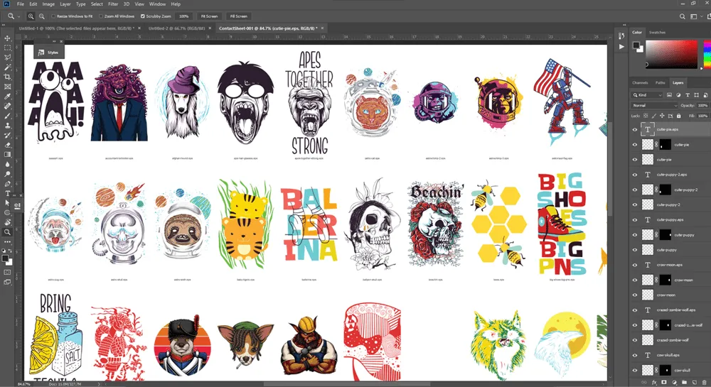711x387 pixels.
Task: Open the Opacity value dropdown
Action: tap(703, 106)
